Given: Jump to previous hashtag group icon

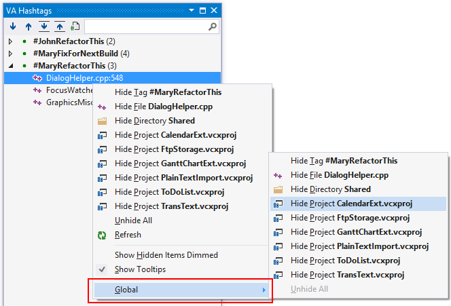Looking at the screenshot, I should click(x=60, y=27).
